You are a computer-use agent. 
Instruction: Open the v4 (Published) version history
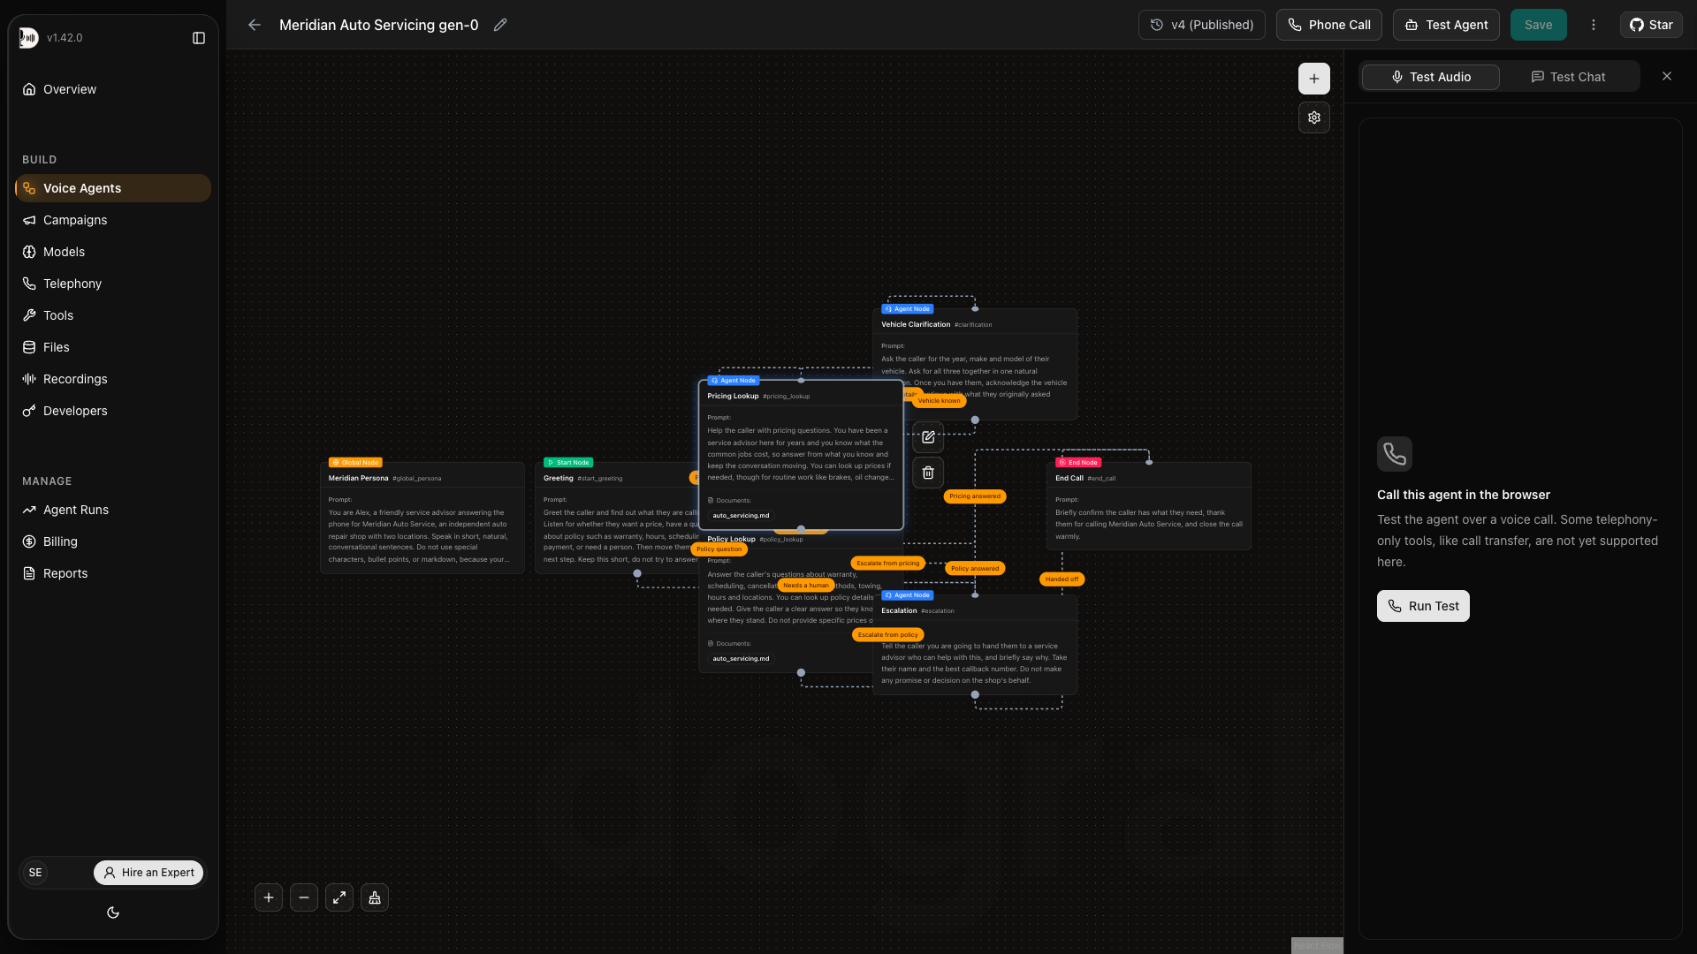[x=1201, y=25]
